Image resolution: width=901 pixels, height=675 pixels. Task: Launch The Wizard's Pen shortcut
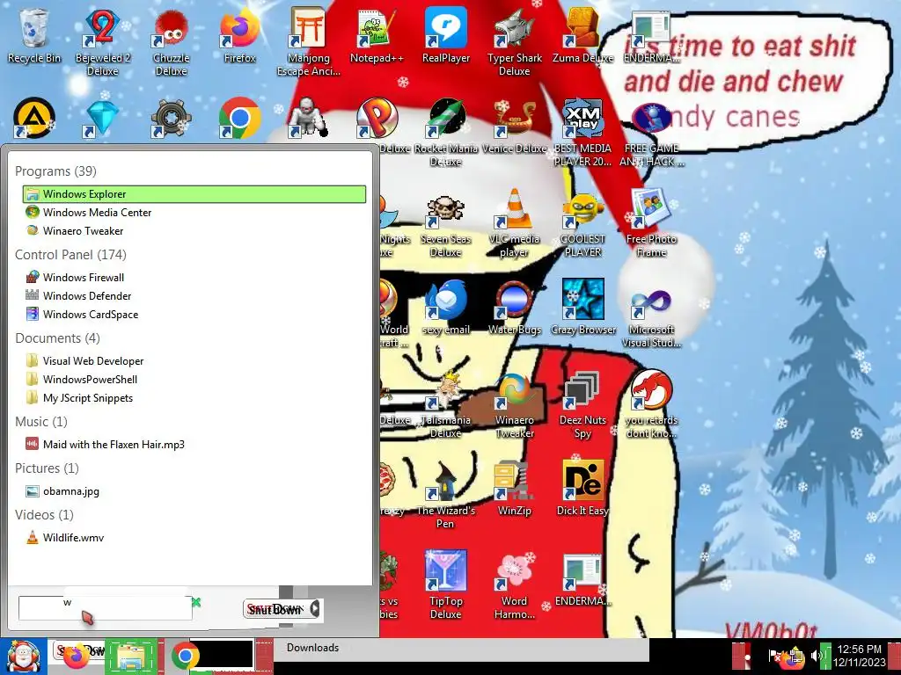pyautogui.click(x=446, y=495)
